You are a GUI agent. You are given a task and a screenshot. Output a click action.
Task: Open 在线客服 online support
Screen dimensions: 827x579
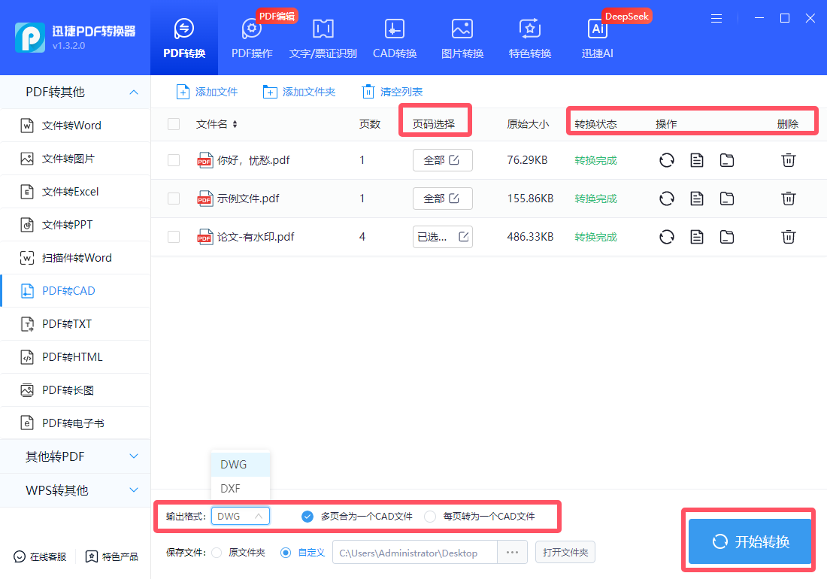pos(40,557)
